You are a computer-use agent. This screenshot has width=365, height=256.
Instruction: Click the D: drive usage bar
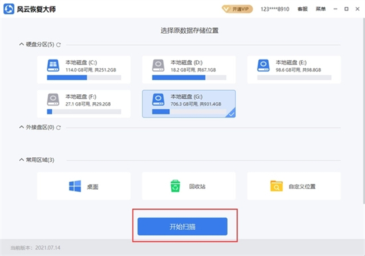[x=189, y=78]
